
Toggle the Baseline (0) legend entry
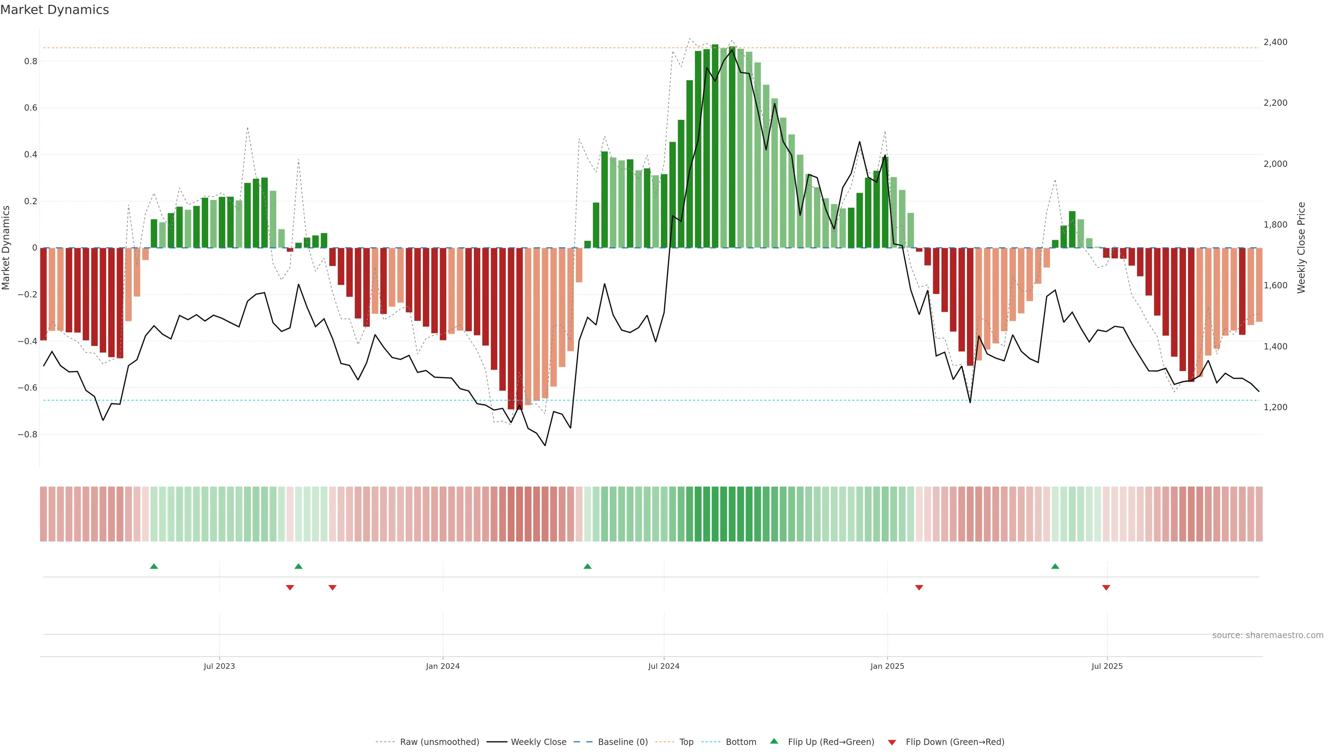click(x=623, y=742)
